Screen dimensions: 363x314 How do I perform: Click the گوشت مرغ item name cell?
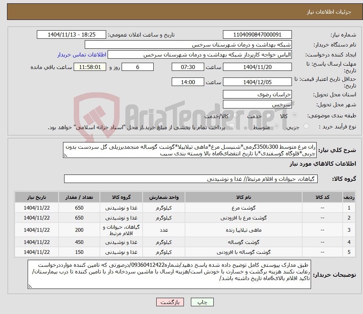244,208
